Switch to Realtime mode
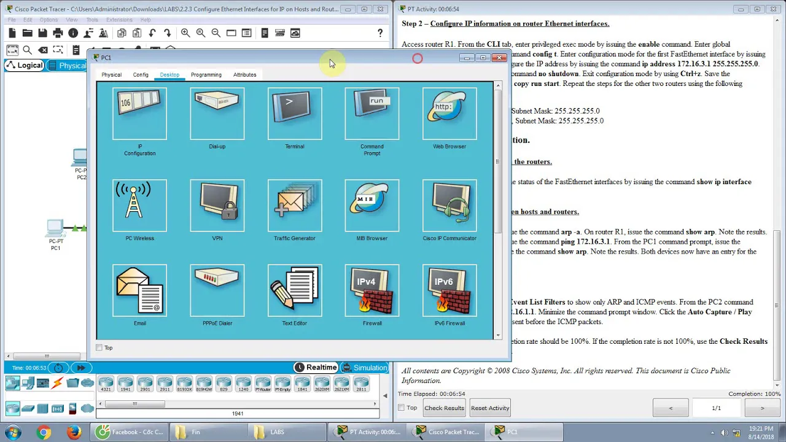The width and height of the screenshot is (786, 442). pos(316,368)
